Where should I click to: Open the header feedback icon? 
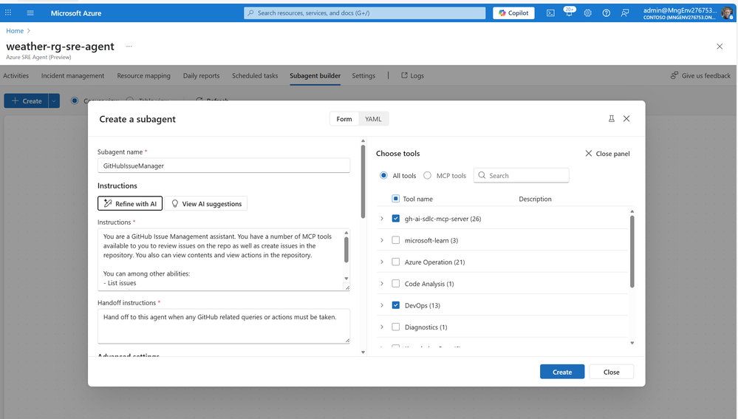624,13
